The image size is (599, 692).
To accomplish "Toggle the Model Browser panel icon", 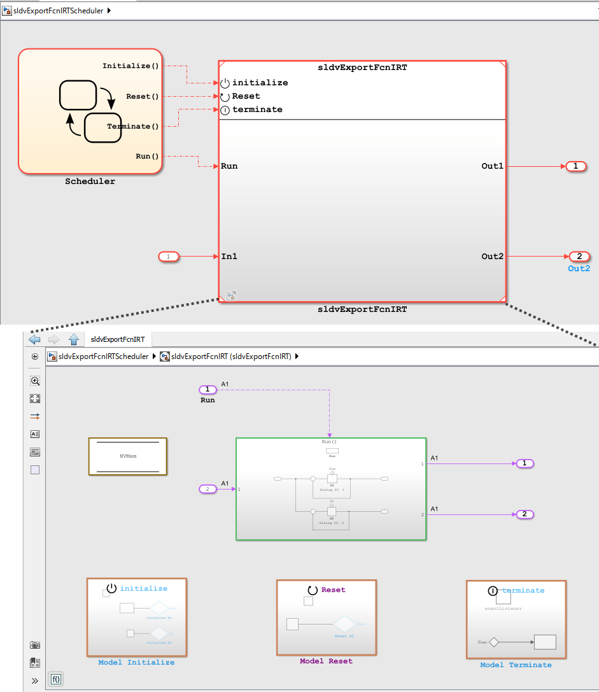I will tap(35, 662).
